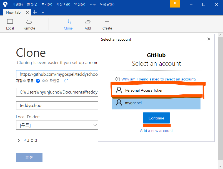The image size is (223, 169).
Task: Click the orange flag notification icon
Action: (x=175, y=4)
